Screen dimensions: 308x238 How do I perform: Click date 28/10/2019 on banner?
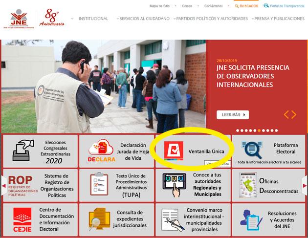[x=227, y=61]
